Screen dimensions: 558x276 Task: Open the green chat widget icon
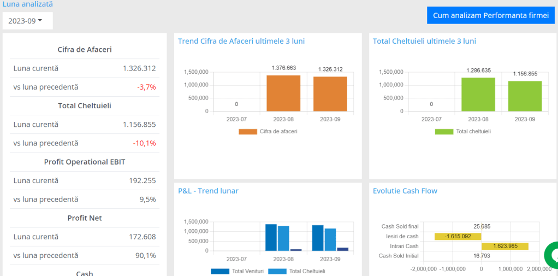pos(551,255)
